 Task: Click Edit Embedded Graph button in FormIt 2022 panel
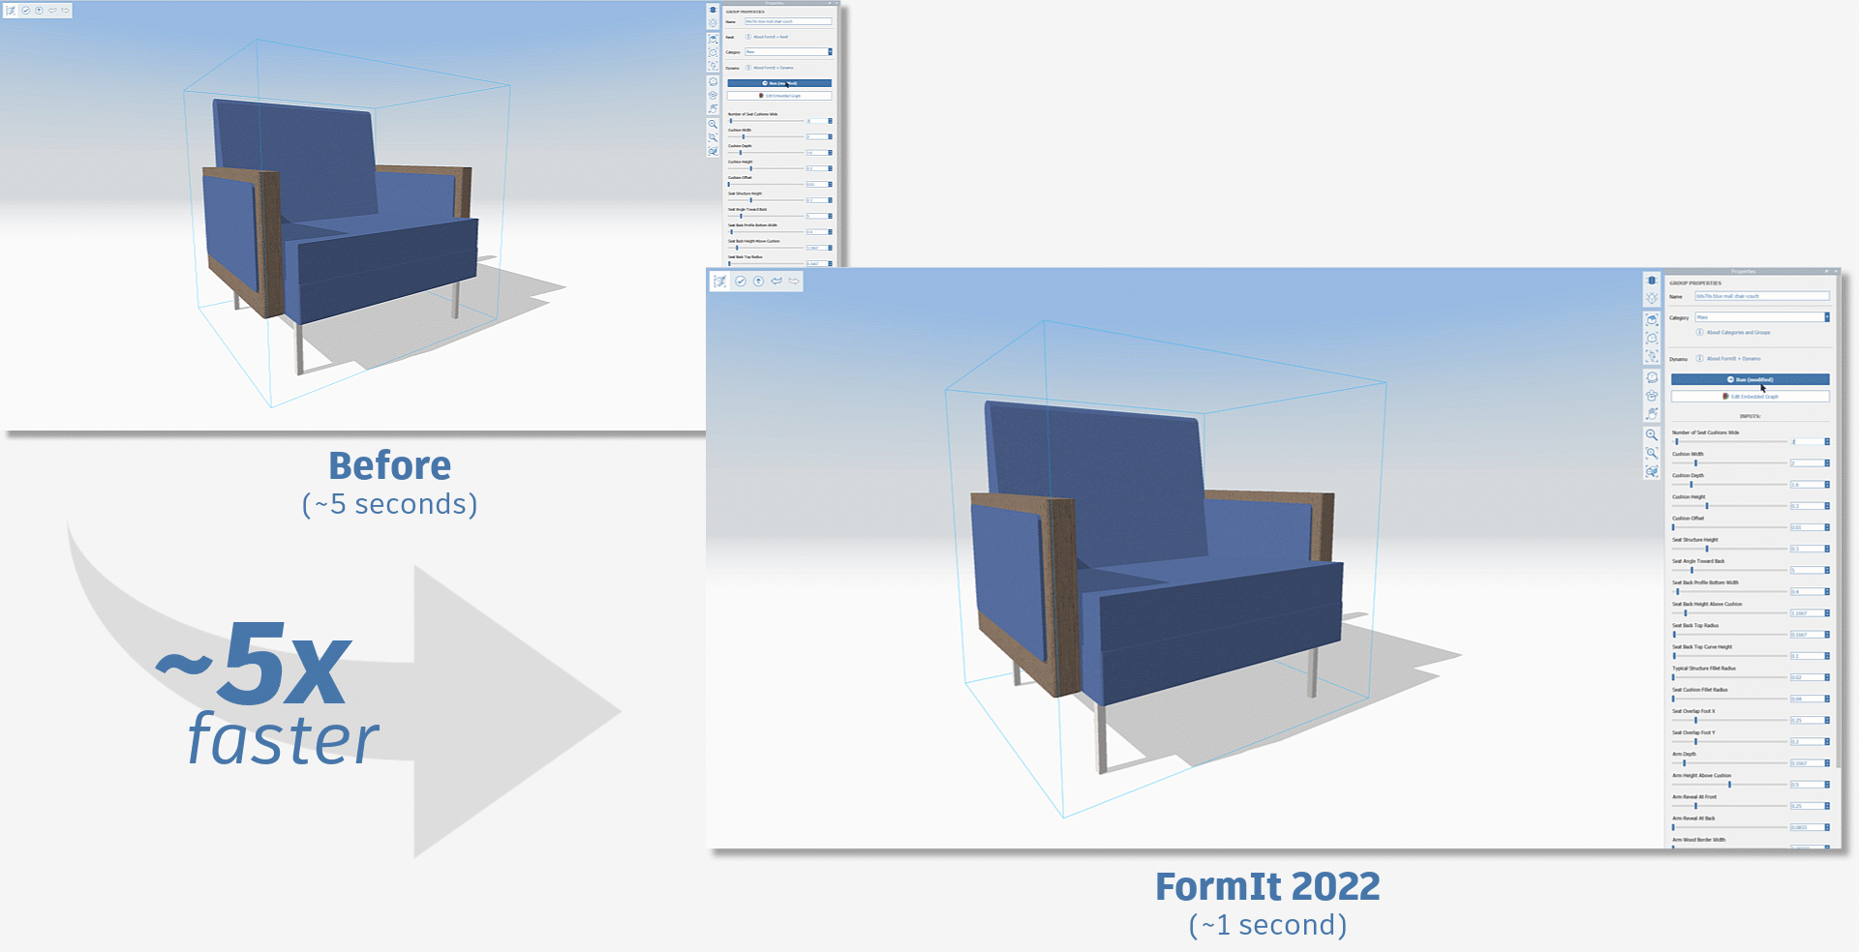click(x=1750, y=397)
